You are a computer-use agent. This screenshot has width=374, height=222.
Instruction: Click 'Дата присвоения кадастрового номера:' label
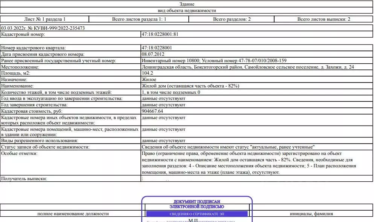[43, 54]
